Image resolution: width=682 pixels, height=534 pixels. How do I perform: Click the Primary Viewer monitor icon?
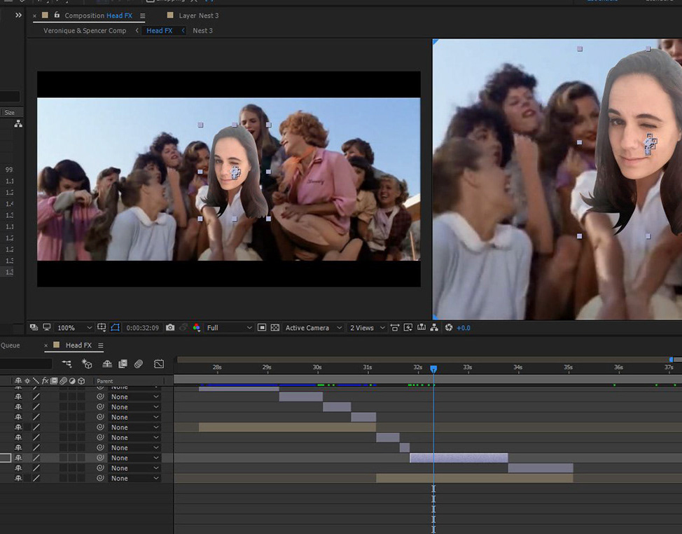pos(46,327)
